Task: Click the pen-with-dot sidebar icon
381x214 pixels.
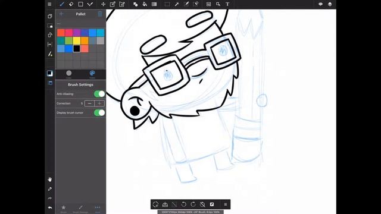Action: click(x=50, y=54)
